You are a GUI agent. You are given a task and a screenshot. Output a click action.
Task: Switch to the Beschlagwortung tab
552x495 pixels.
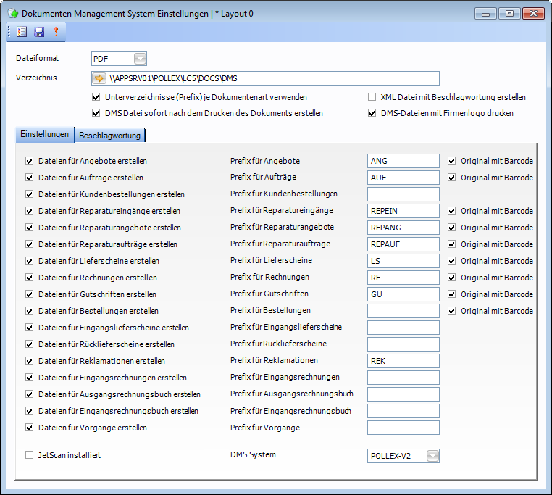pos(110,135)
